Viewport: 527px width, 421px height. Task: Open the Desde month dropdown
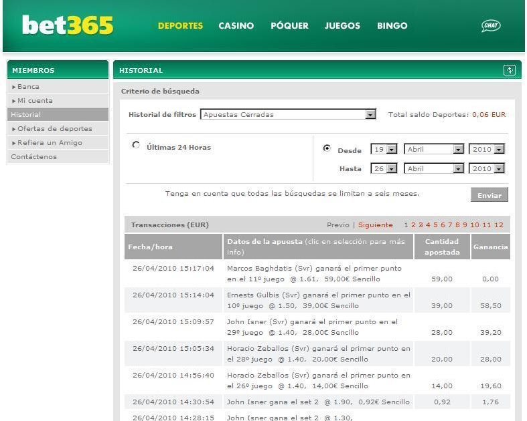coord(434,149)
